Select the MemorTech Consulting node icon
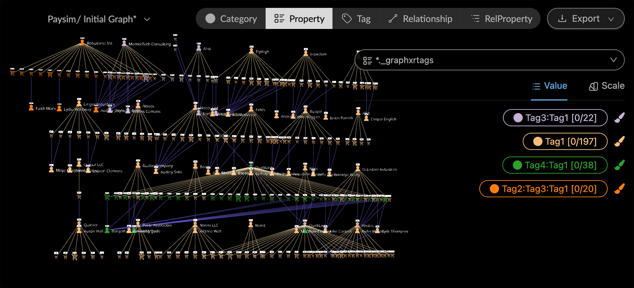 (124, 43)
